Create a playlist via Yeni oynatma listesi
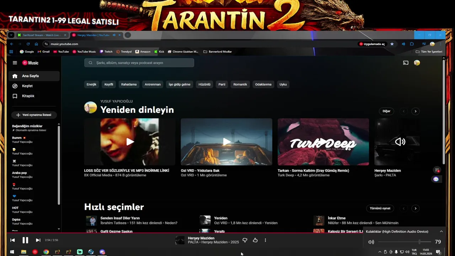 [x=34, y=115]
